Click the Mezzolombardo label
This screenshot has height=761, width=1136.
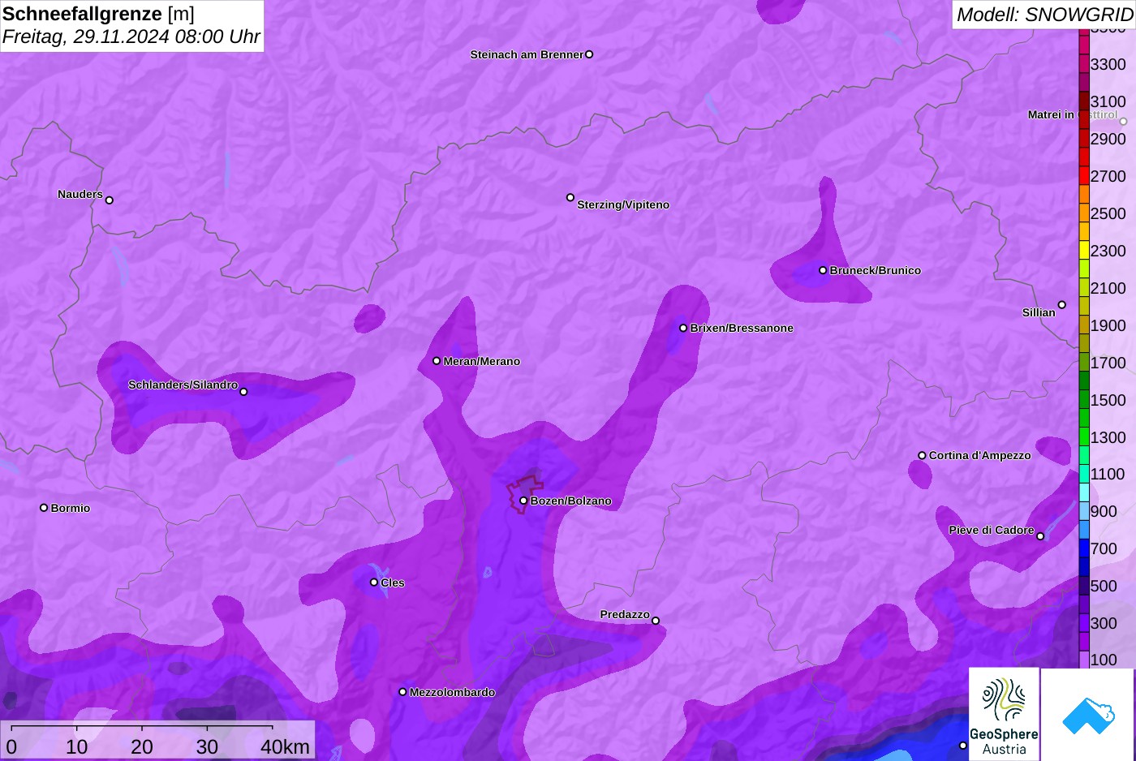click(x=453, y=692)
